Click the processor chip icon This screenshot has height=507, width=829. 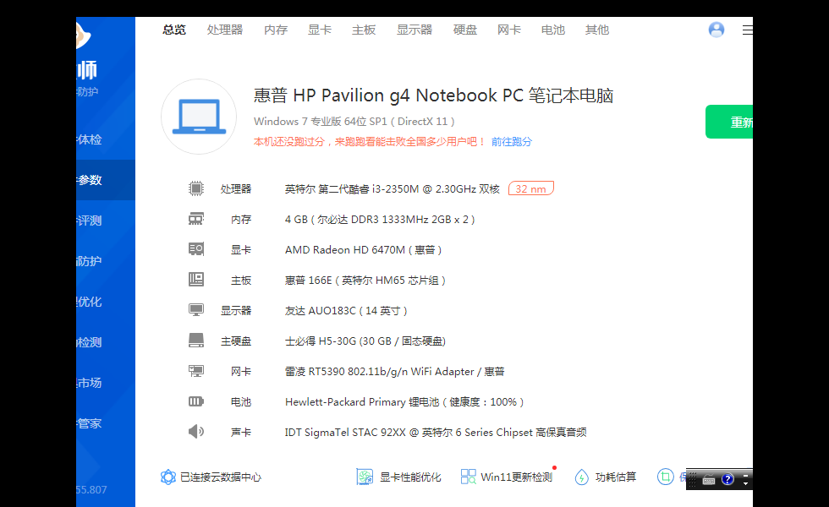point(196,188)
